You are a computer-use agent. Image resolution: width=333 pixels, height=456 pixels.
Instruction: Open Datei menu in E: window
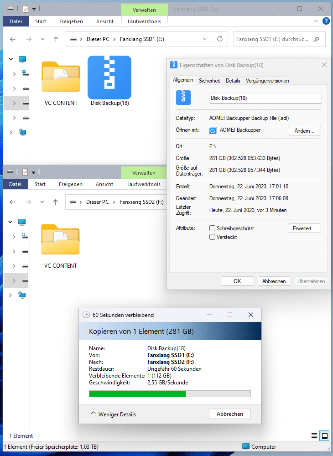tap(16, 21)
